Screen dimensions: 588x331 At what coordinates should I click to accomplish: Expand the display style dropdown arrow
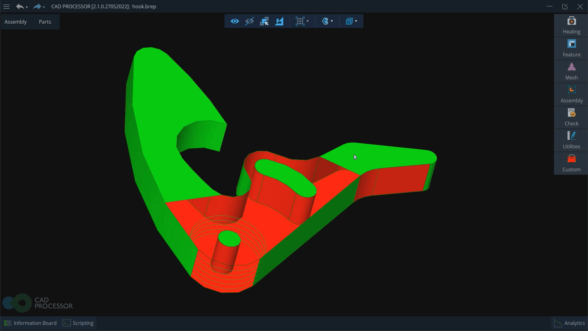pyautogui.click(x=332, y=21)
